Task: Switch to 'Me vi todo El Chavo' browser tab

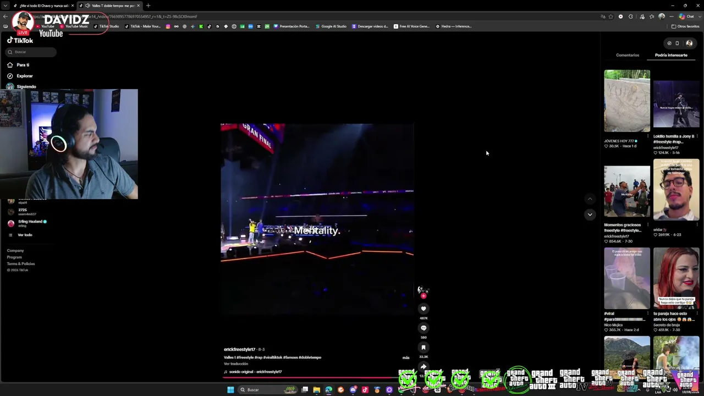Action: click(x=43, y=5)
